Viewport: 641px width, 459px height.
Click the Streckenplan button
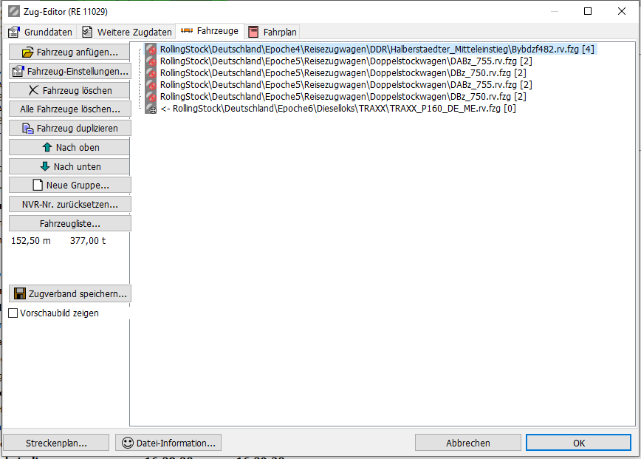(x=57, y=443)
